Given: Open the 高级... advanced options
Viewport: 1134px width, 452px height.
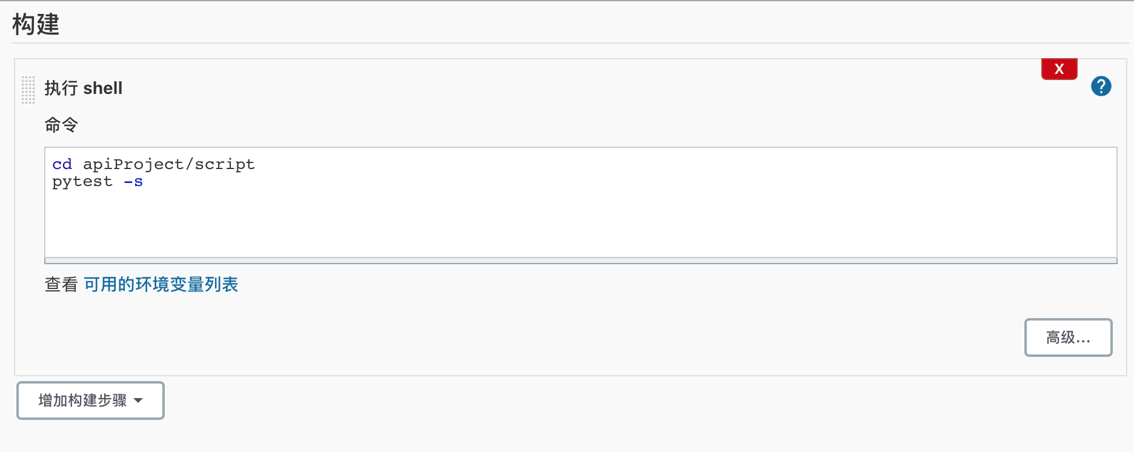Looking at the screenshot, I should click(1068, 337).
